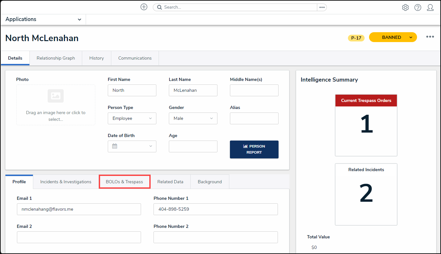Click the plus create-new icon

[144, 7]
